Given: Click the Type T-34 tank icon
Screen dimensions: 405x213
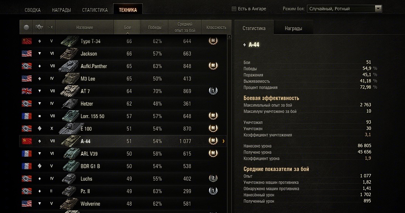Looking at the screenshot, I should pyautogui.click(x=69, y=41).
